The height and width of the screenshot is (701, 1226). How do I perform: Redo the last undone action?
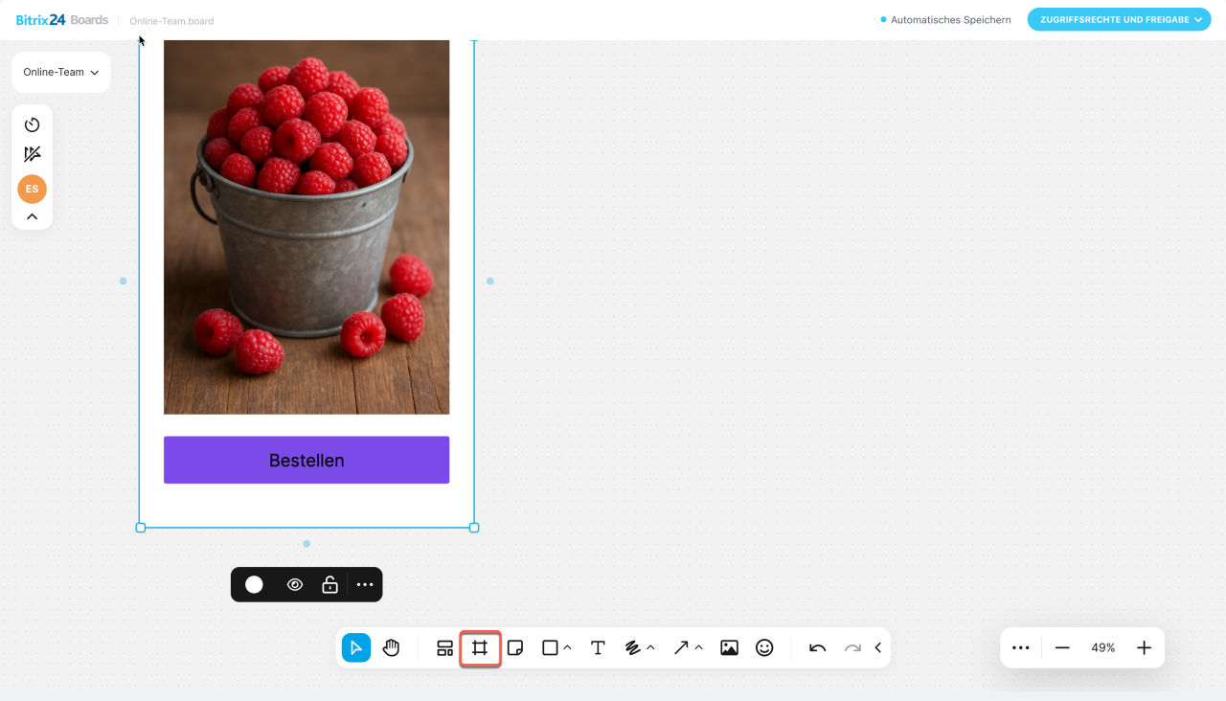[852, 648]
